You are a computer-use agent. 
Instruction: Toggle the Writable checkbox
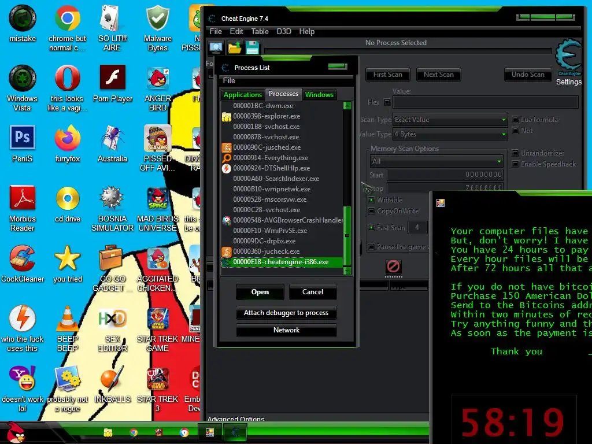point(372,199)
